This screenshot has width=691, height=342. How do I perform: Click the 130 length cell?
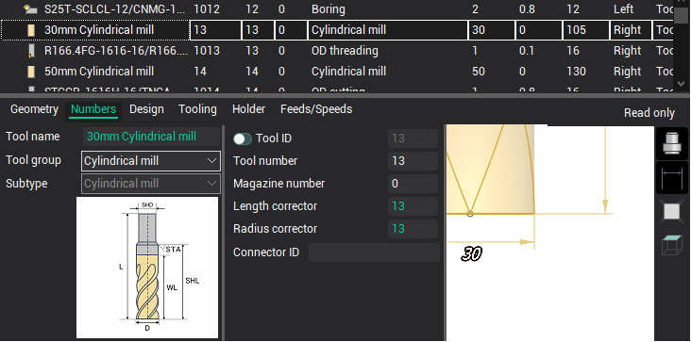point(577,72)
